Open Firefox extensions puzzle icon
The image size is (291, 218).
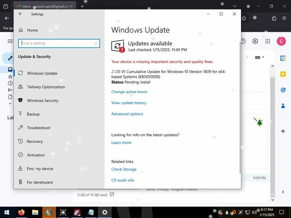pyautogui.click(x=274, y=18)
